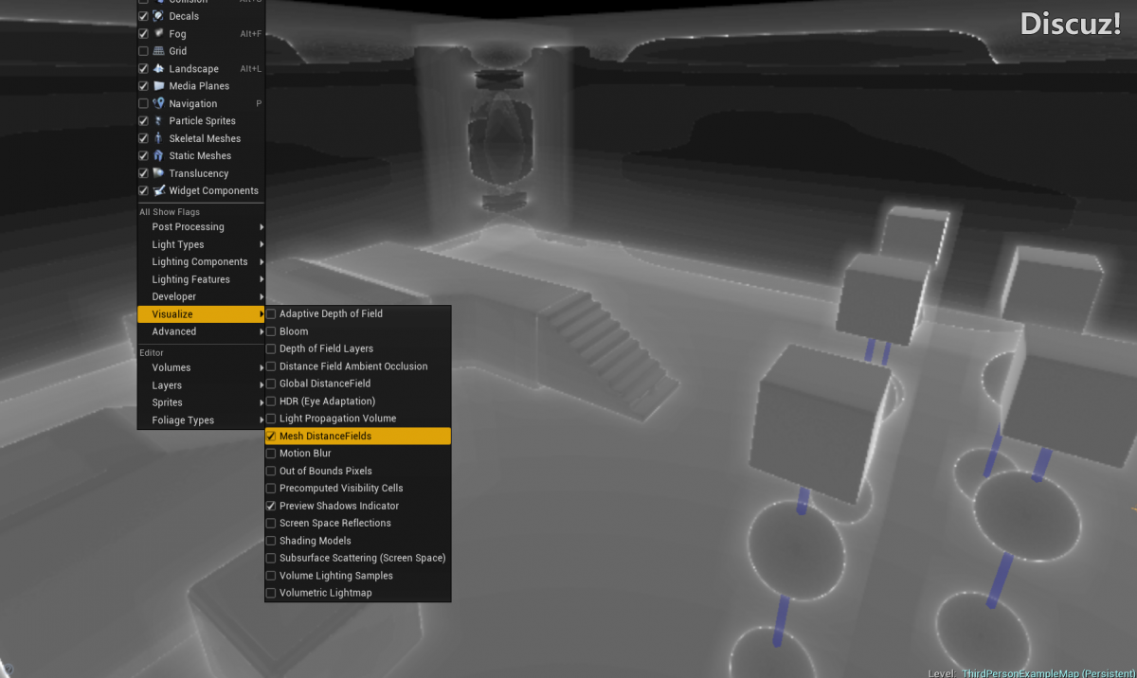This screenshot has width=1137, height=678.
Task: Click the Landscape mountain icon
Action: coord(159,68)
